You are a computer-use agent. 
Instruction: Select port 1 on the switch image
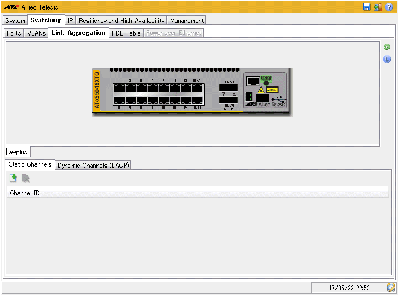(119, 88)
